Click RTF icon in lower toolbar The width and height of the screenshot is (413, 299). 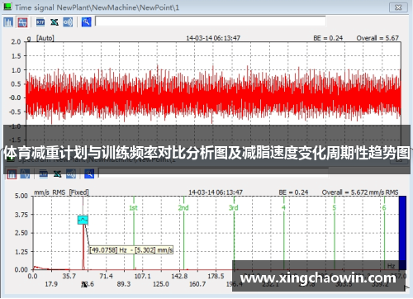pyautogui.click(x=44, y=174)
